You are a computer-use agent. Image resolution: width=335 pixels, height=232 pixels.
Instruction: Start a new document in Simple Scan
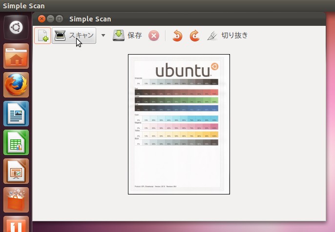(42, 36)
